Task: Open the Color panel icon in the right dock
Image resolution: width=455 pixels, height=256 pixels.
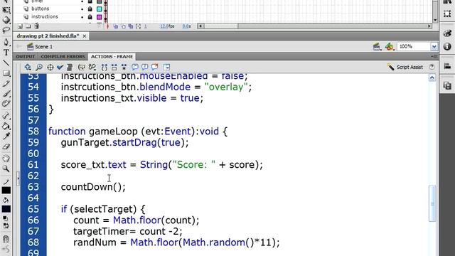Action: tap(447, 33)
